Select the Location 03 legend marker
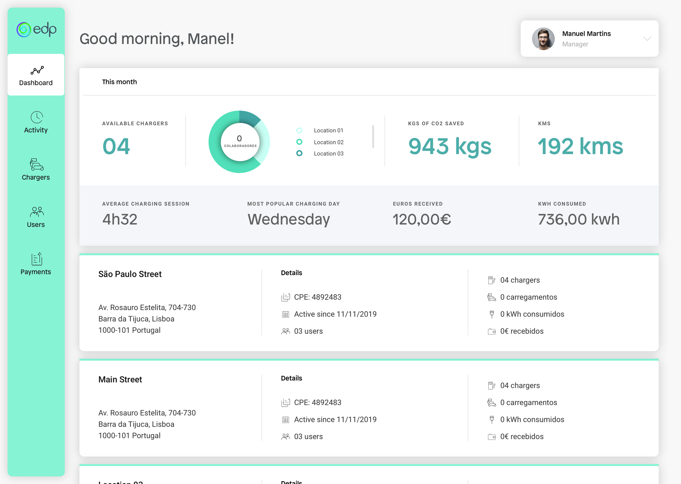 point(299,153)
